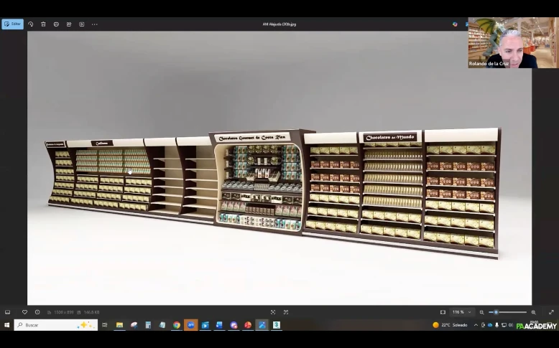
Task: Open Google Chrome from the taskbar
Action: tap(177, 325)
